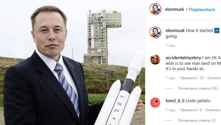Expand Посмотреть ответы (15) replies
This screenshot has height=125, width=221.
(x=198, y=89)
